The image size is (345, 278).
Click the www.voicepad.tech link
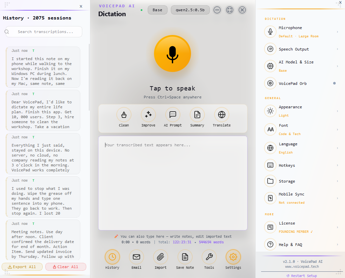302,266
